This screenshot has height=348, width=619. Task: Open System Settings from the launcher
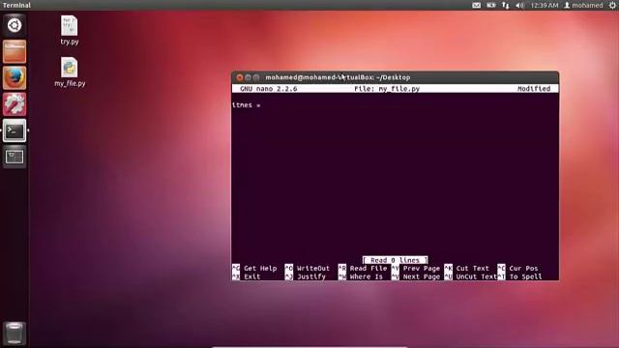click(x=15, y=104)
